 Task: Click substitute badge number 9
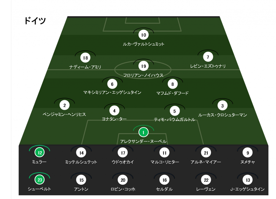click(x=247, y=153)
